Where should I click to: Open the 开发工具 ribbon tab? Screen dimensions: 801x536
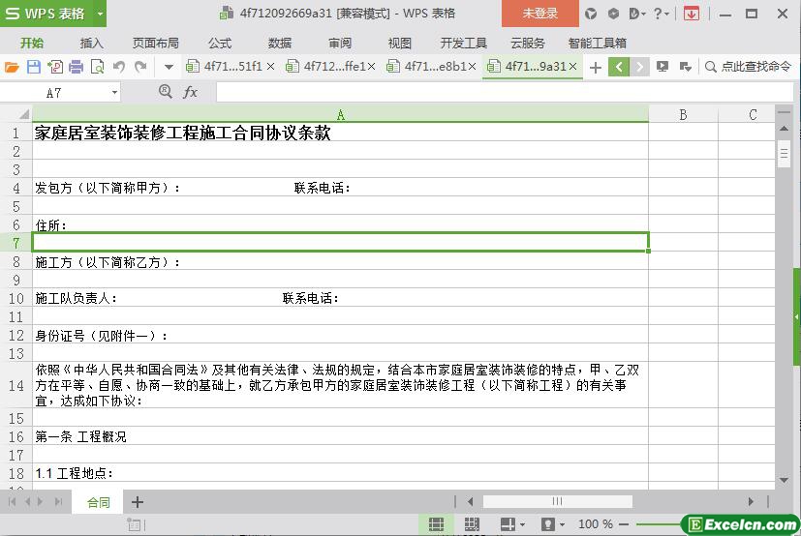click(463, 43)
